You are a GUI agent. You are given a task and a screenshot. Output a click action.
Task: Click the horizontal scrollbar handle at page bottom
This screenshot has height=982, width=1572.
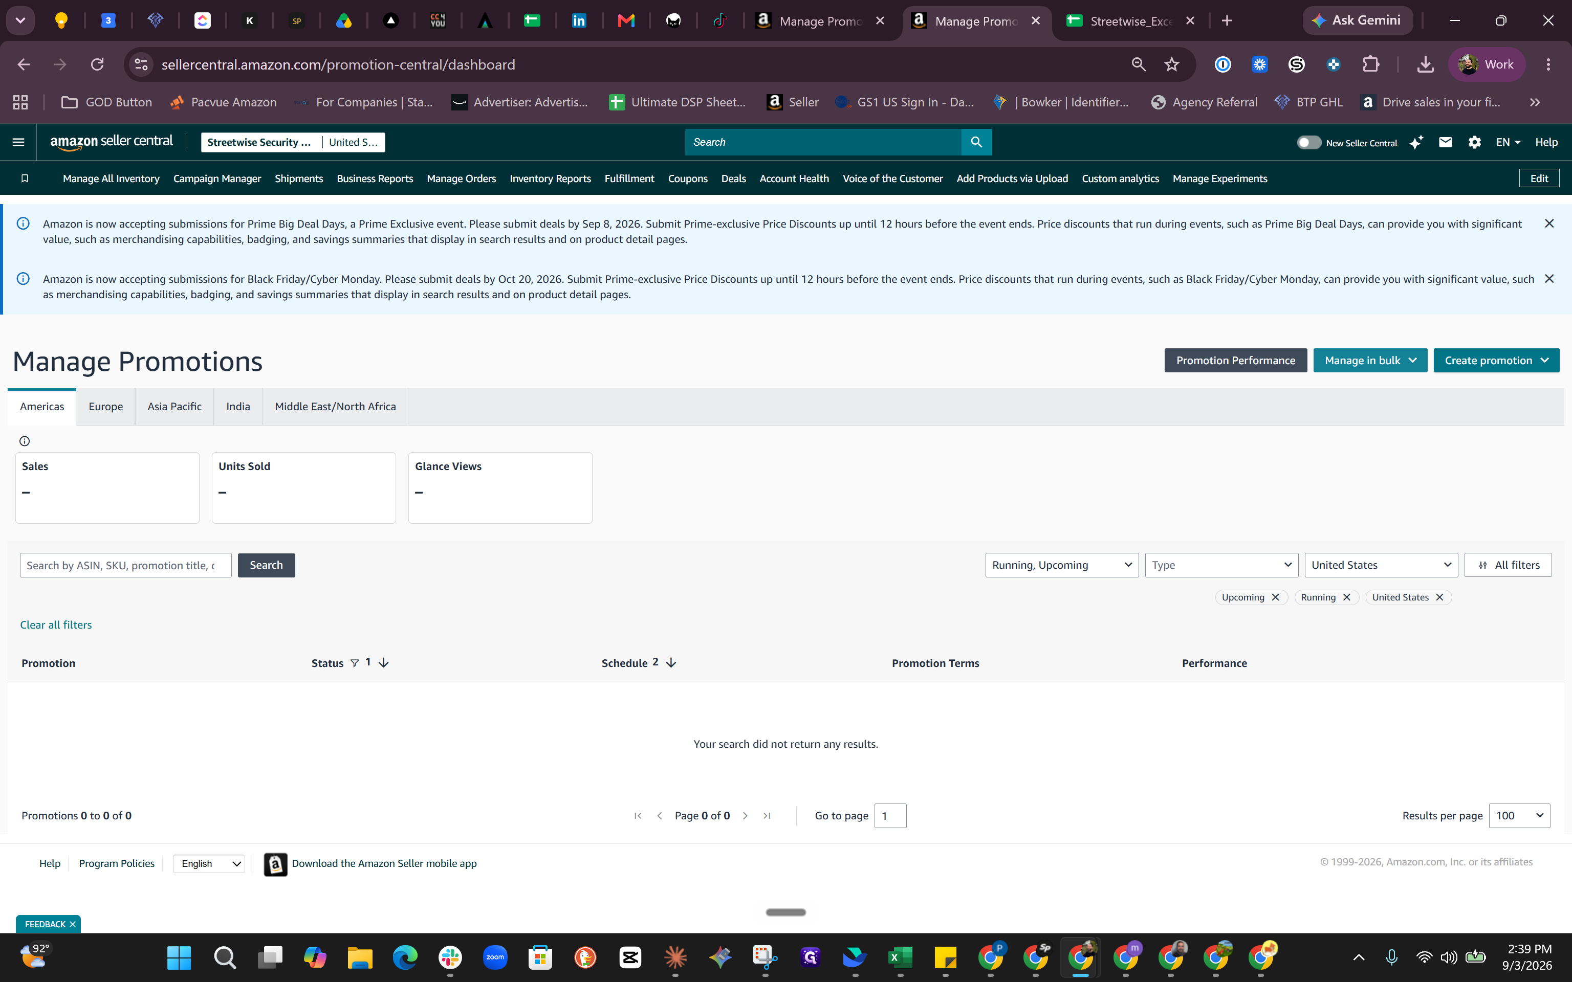point(785,912)
